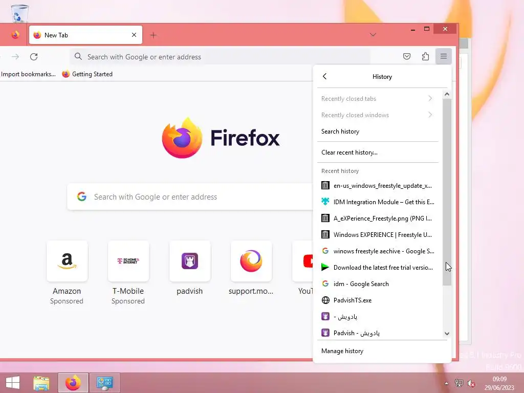Open Import bookmarks... toolbar item
Image resolution: width=524 pixels, height=393 pixels.
pos(28,74)
